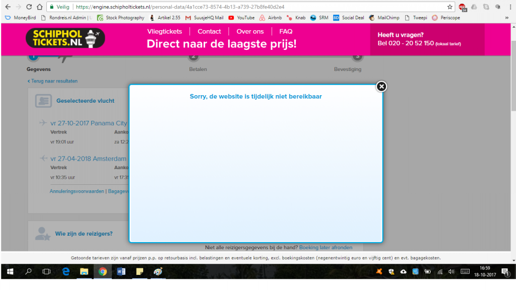Open the Annuleringsvoorwaarden link
The image size is (516, 290).
point(77,191)
